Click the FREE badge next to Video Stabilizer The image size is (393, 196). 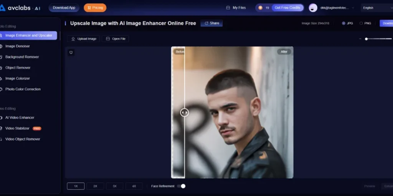[37, 129]
